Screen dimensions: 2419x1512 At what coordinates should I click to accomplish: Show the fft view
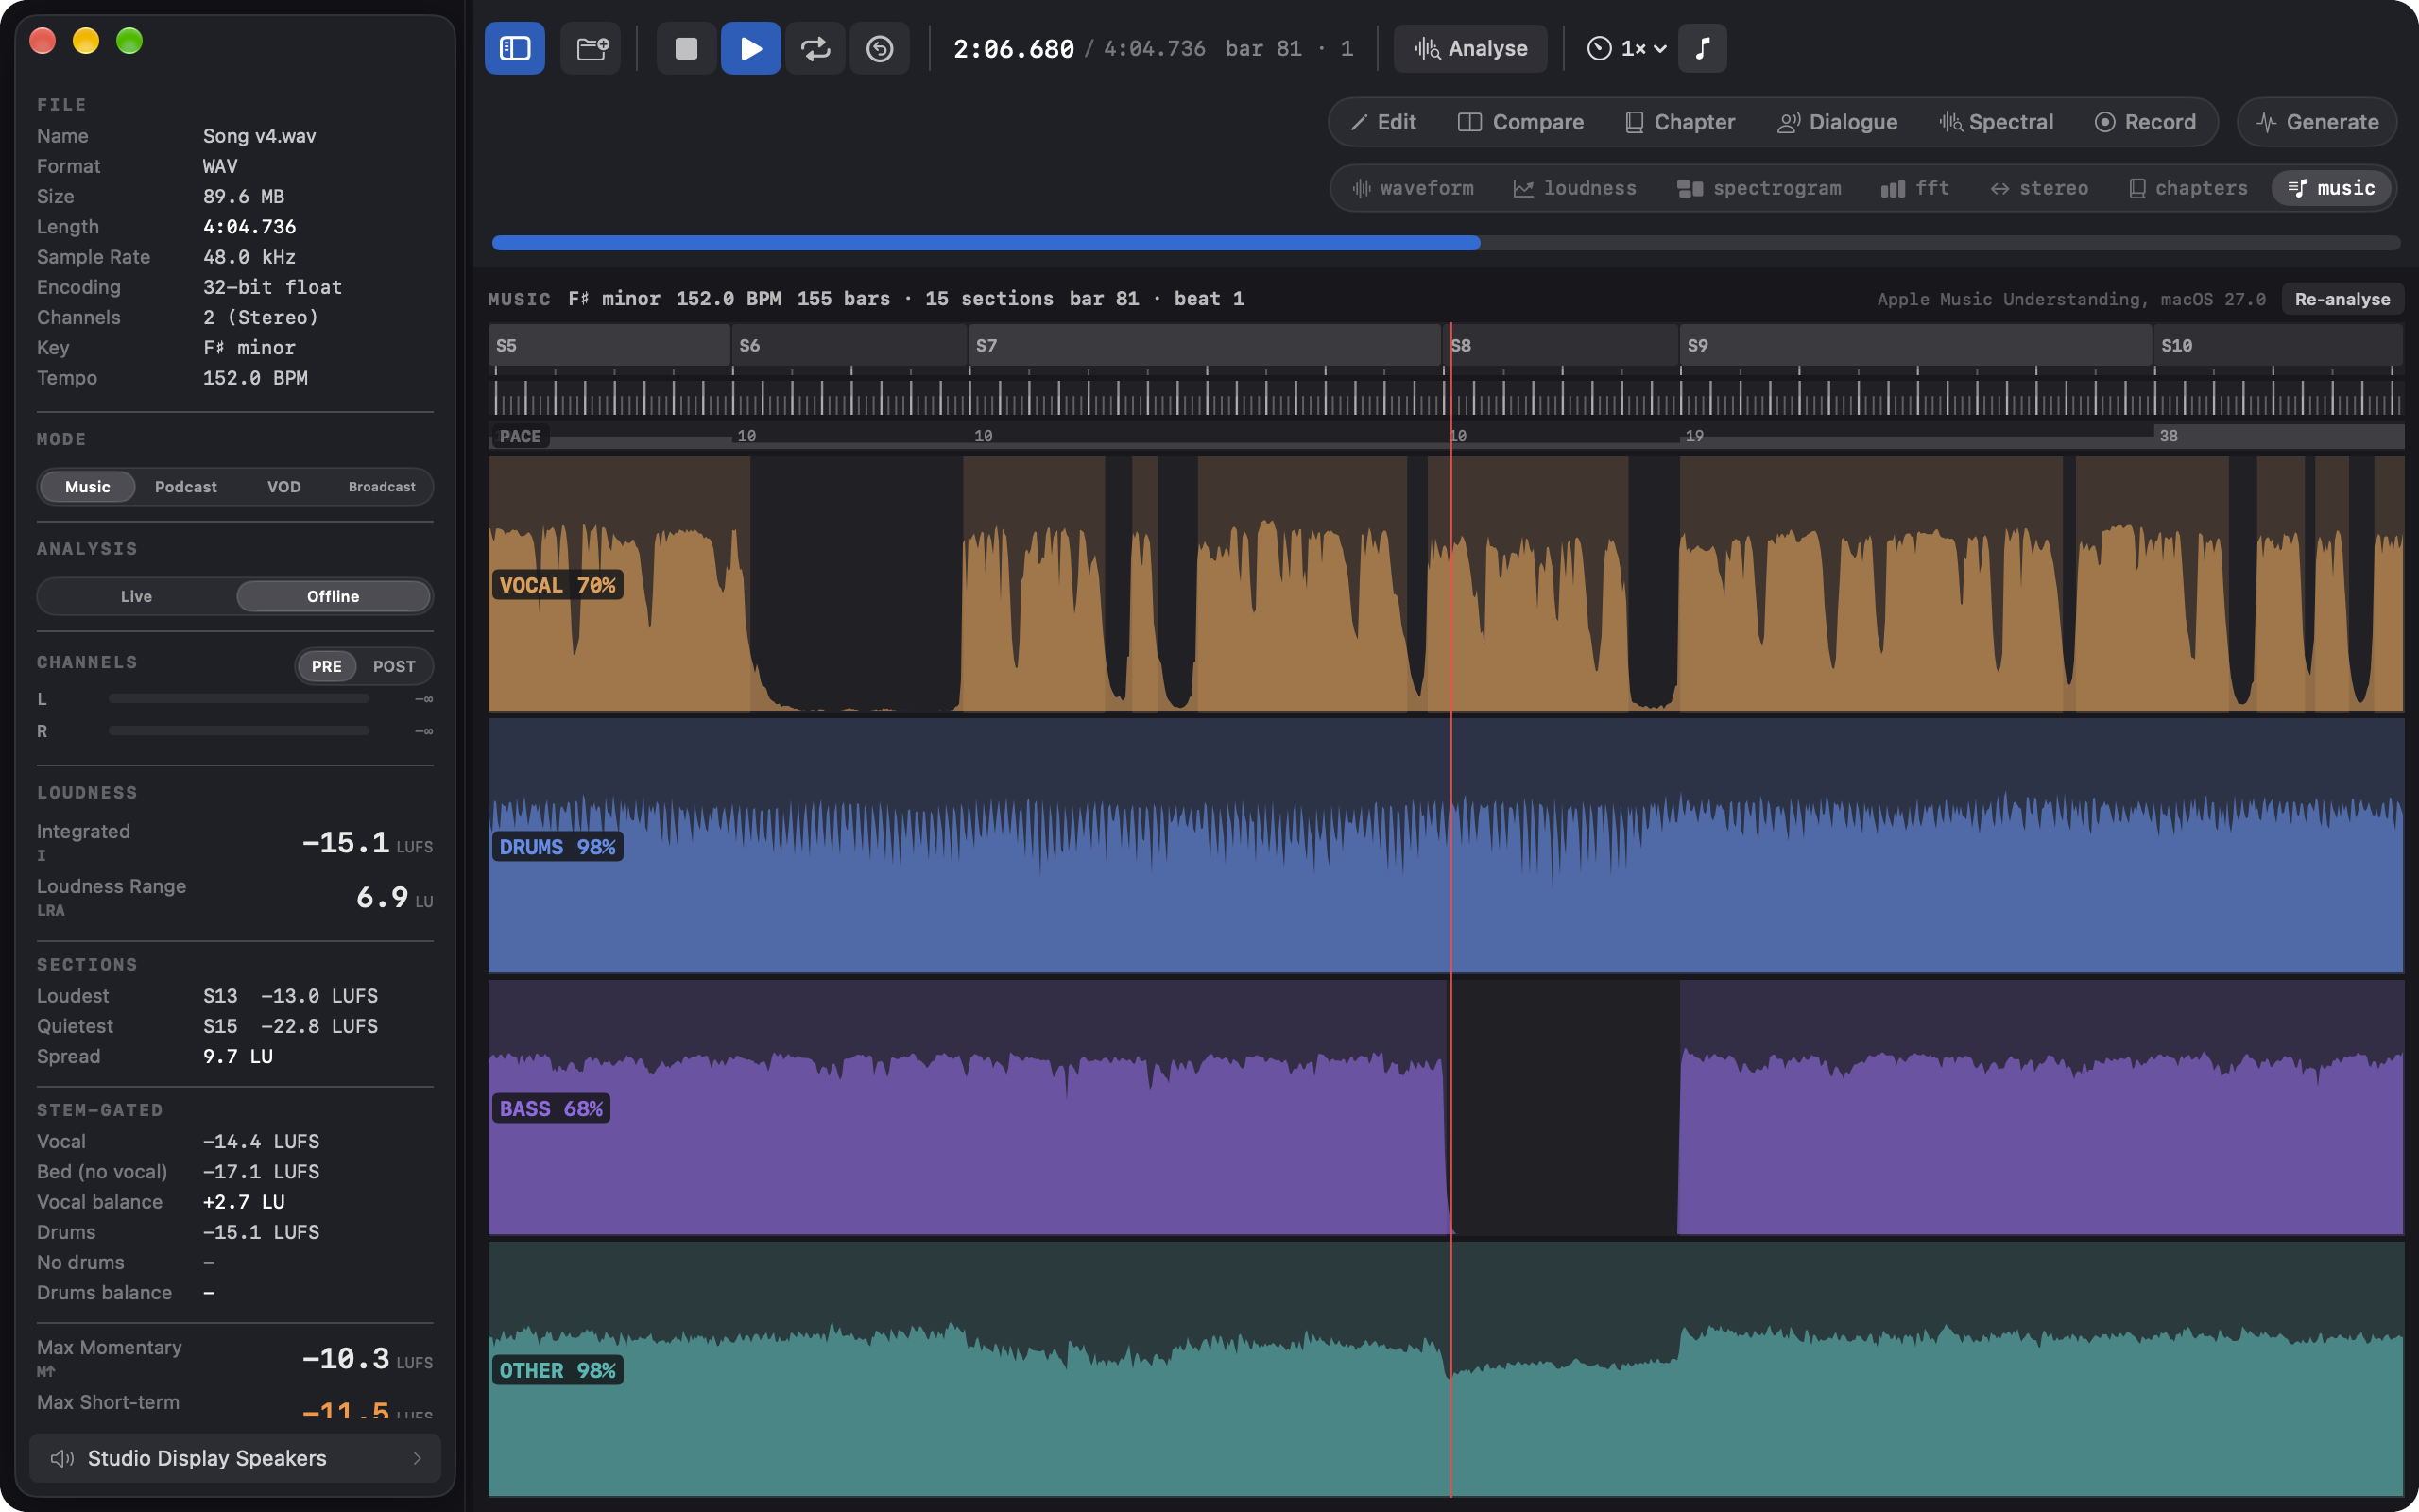(x=1914, y=188)
